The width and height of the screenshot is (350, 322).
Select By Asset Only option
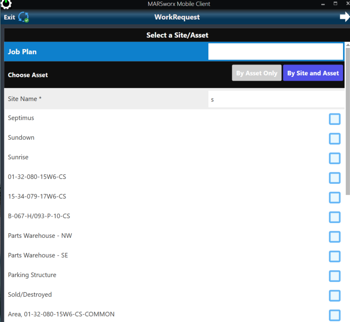[x=257, y=73]
